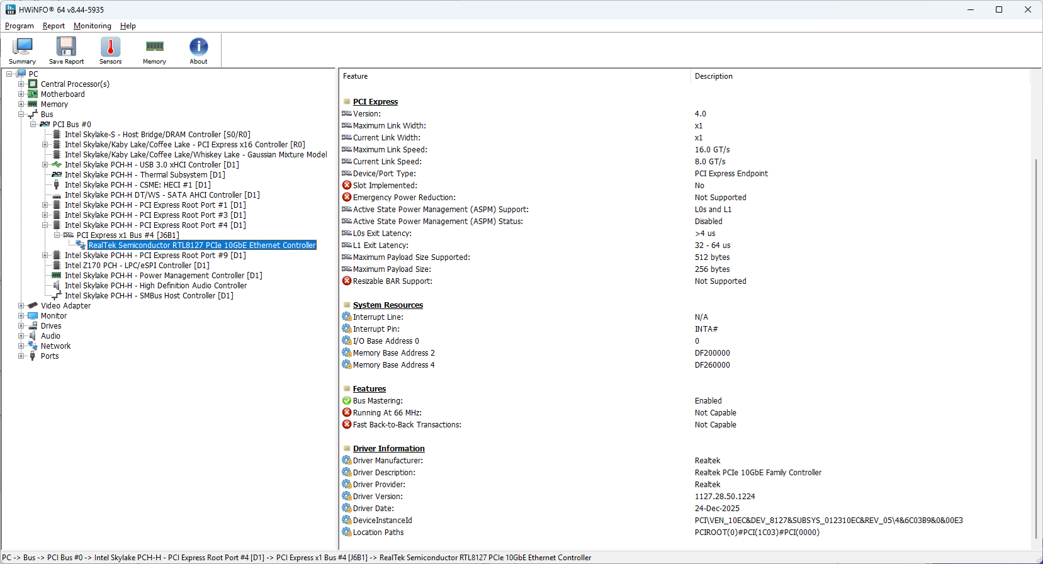Click the High Definition Audio Controller icon
The width and height of the screenshot is (1043, 564).
(57, 286)
